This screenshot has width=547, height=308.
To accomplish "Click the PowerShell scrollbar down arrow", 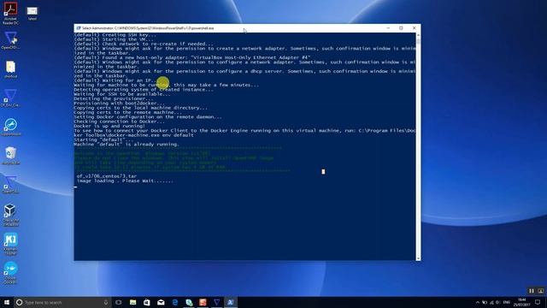I will (418, 258).
